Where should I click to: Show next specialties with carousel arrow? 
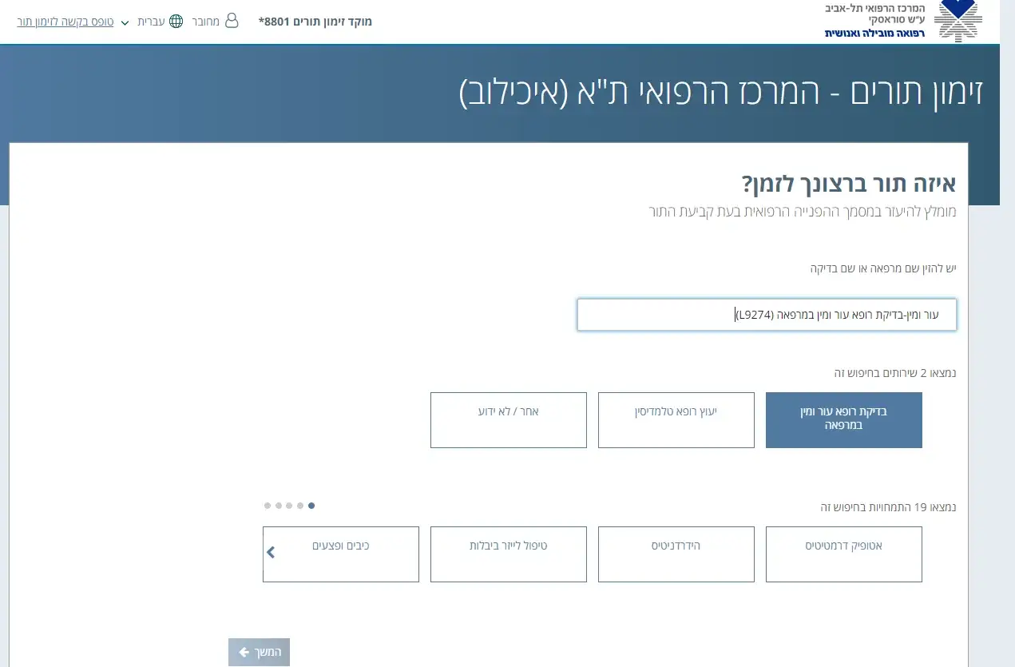271,552
